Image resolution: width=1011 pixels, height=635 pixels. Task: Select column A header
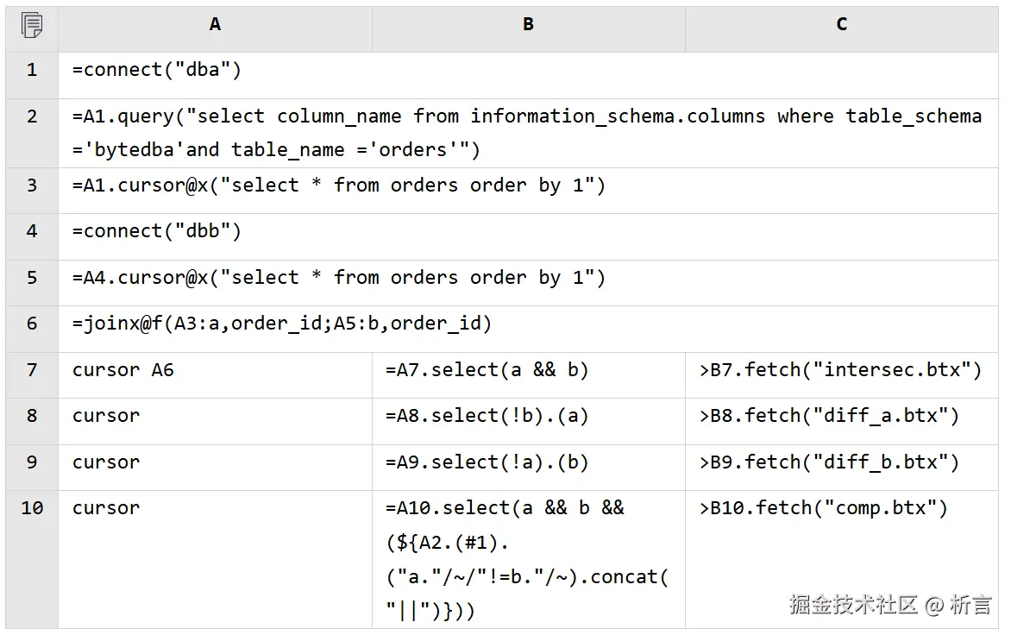215,25
